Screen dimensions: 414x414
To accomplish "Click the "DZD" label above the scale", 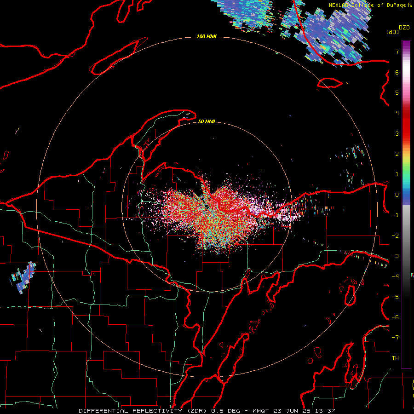I will point(404,28).
